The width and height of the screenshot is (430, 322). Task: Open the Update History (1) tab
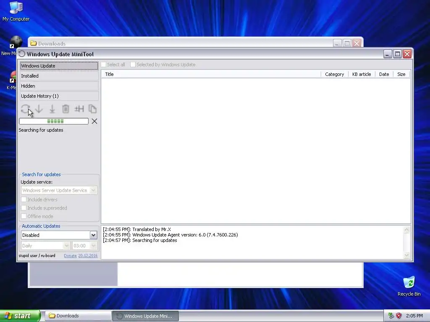point(59,96)
